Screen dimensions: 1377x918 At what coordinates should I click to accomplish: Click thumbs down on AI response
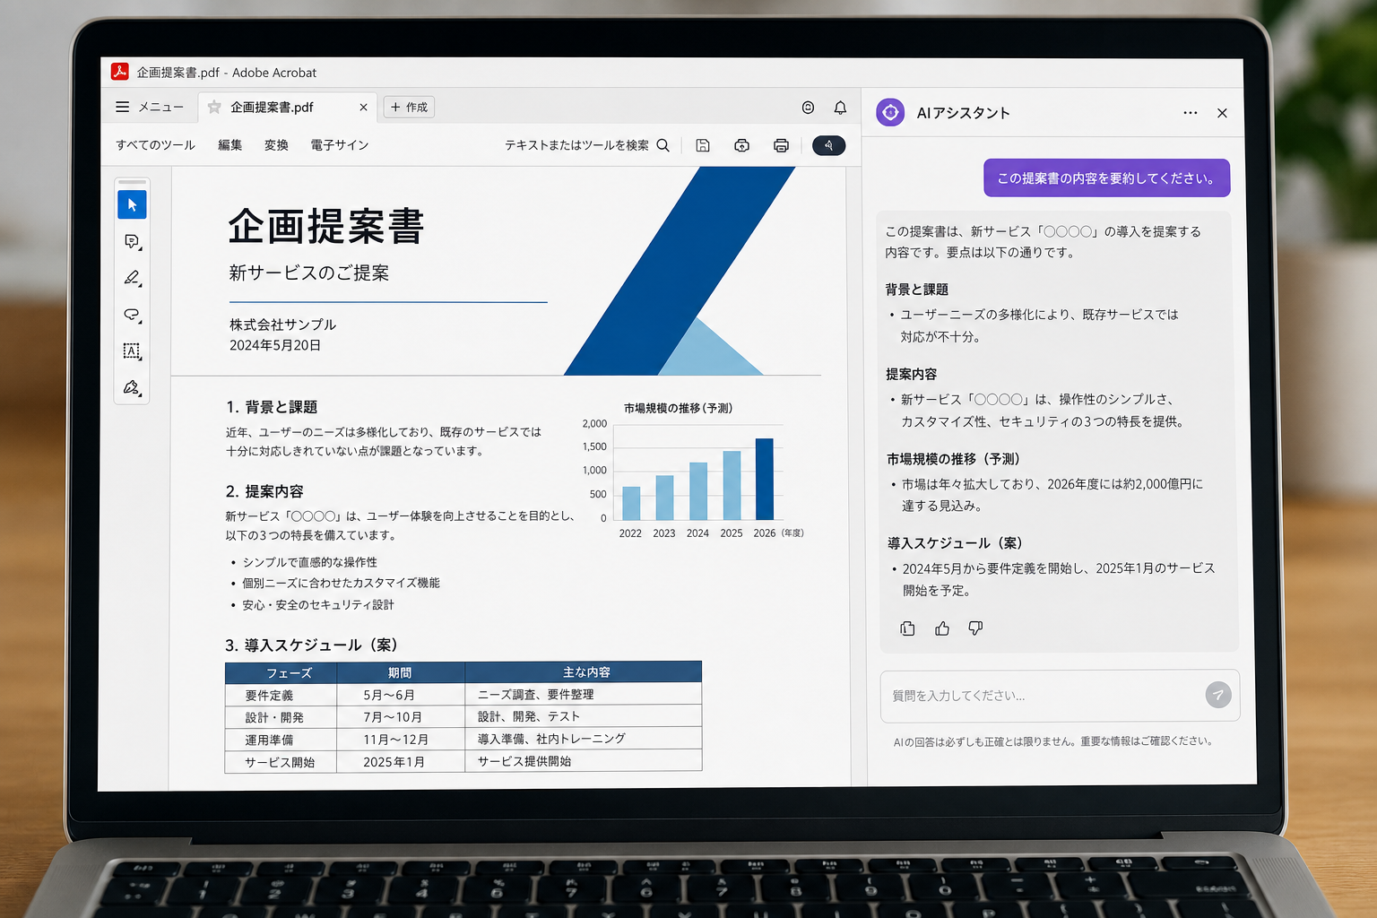coord(975,628)
